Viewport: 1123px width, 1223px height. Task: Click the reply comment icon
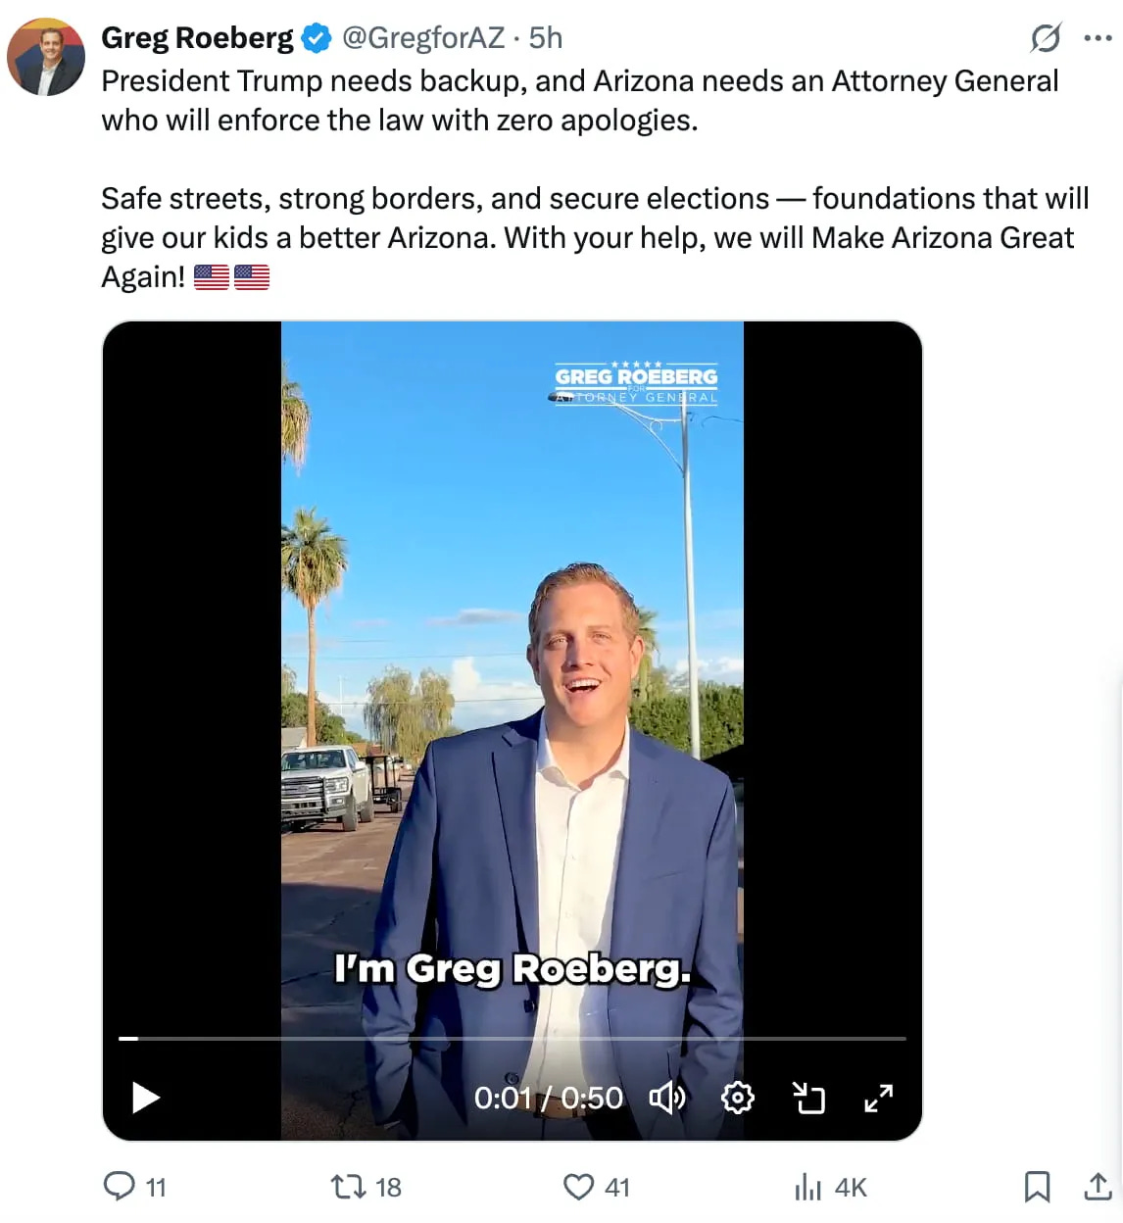(x=120, y=1187)
